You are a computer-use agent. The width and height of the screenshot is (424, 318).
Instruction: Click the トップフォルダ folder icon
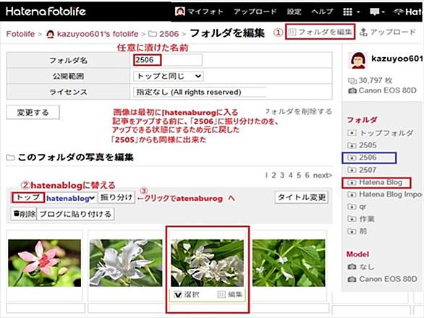(x=352, y=133)
